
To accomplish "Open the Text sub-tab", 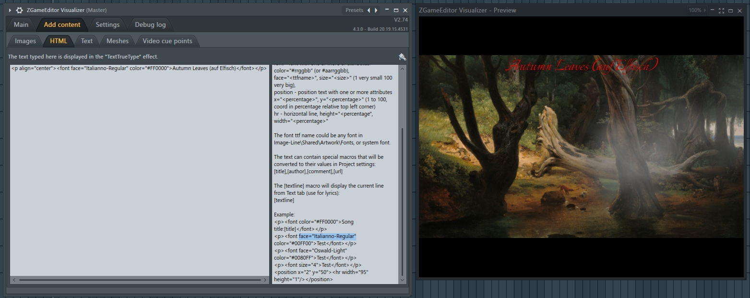I will (x=87, y=41).
